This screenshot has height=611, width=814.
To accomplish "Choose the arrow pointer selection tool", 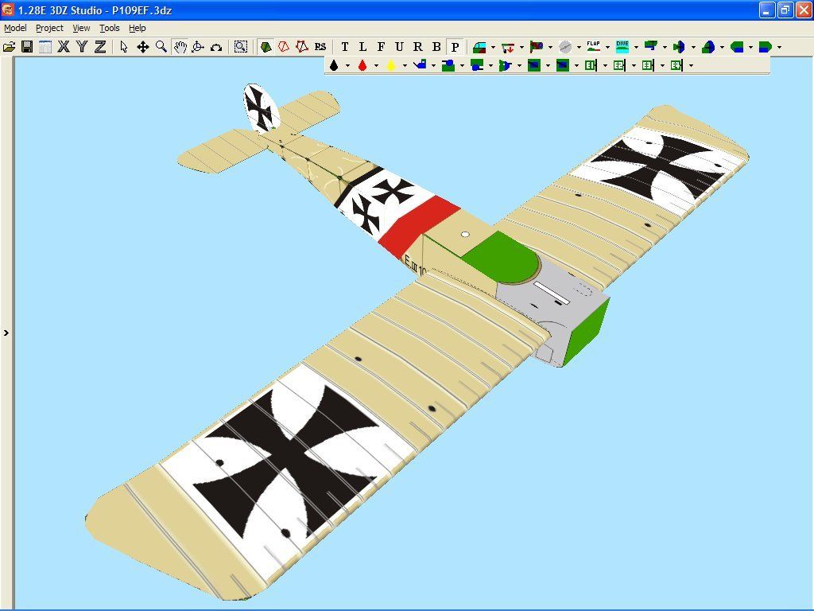I will (x=123, y=47).
